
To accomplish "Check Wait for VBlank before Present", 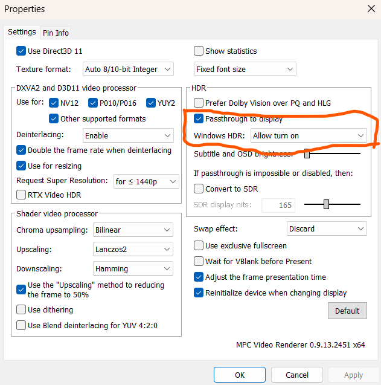I will 199,261.
